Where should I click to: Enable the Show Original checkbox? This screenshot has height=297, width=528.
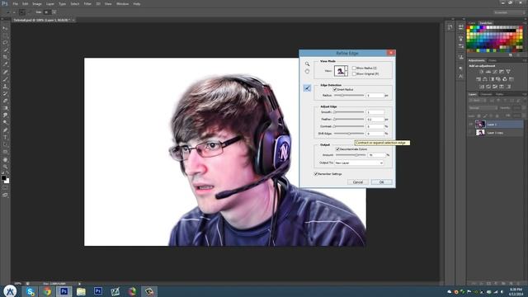click(354, 73)
